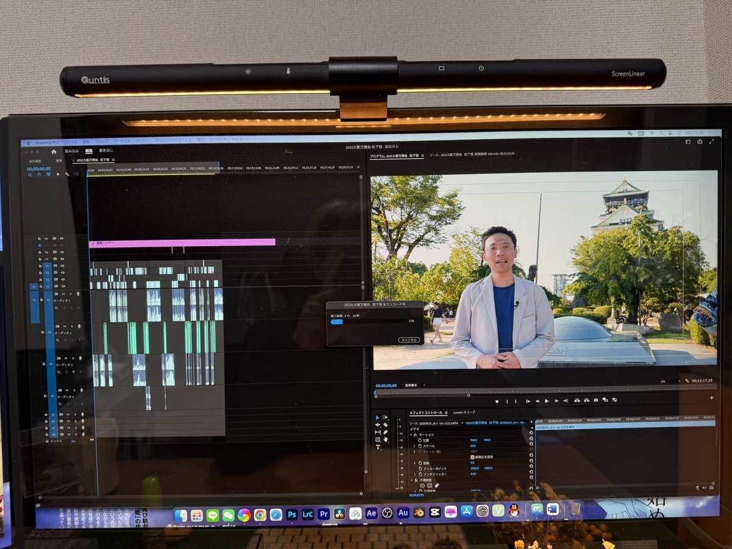This screenshot has height=549, width=732.
Task: Step forward one frame in Program Monitor
Action: coord(556,401)
